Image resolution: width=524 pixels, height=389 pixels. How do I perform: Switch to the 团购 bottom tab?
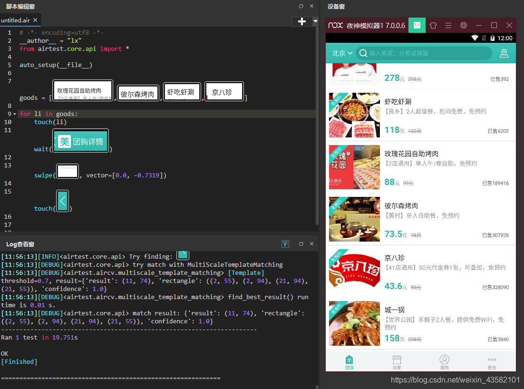[349, 362]
